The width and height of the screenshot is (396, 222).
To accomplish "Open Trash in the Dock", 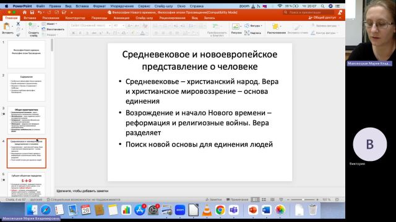I will click(313, 210).
